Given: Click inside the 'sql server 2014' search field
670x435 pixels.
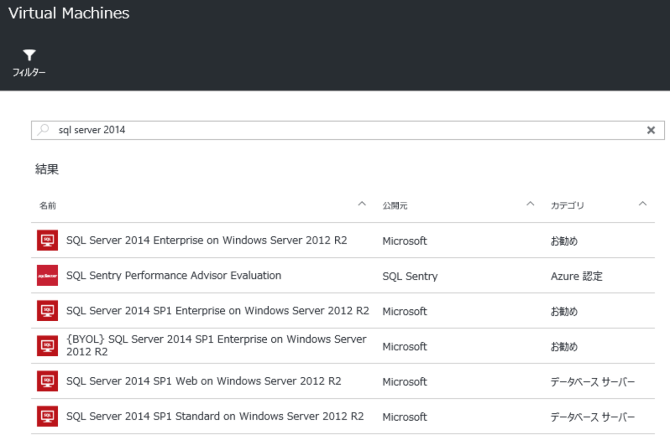Looking at the screenshot, I should [x=348, y=130].
